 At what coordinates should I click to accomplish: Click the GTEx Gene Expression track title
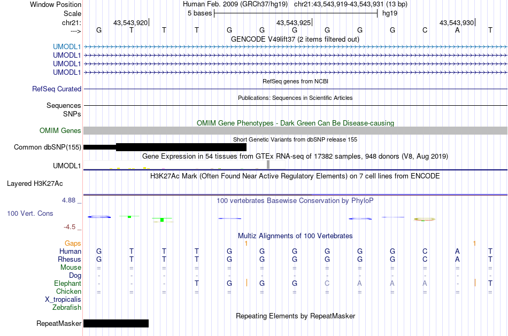pos(295,157)
